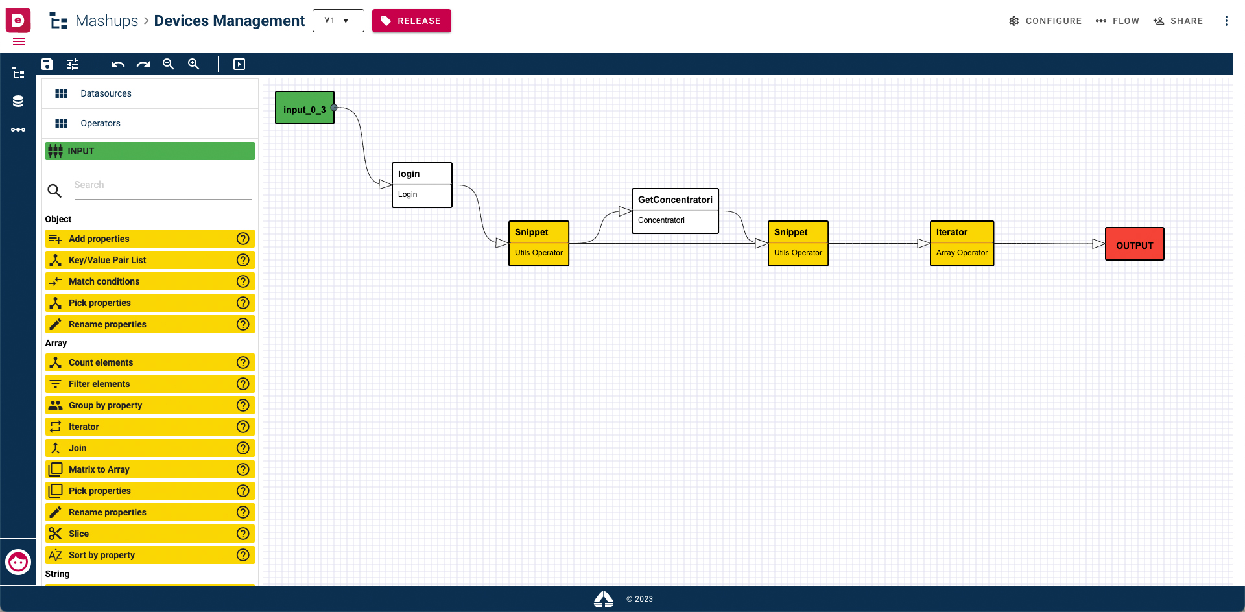Click the RELEASE button

[x=412, y=21]
